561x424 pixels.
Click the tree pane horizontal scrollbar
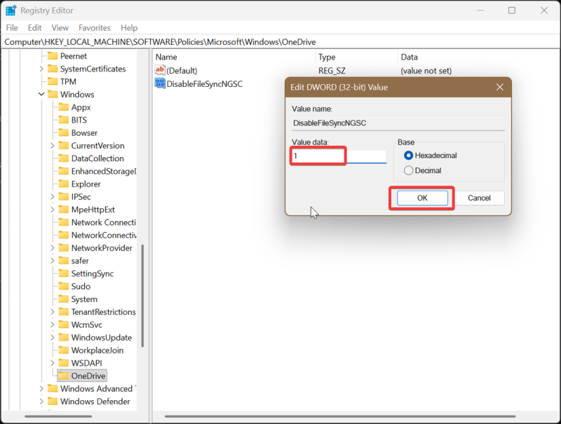tap(58, 416)
